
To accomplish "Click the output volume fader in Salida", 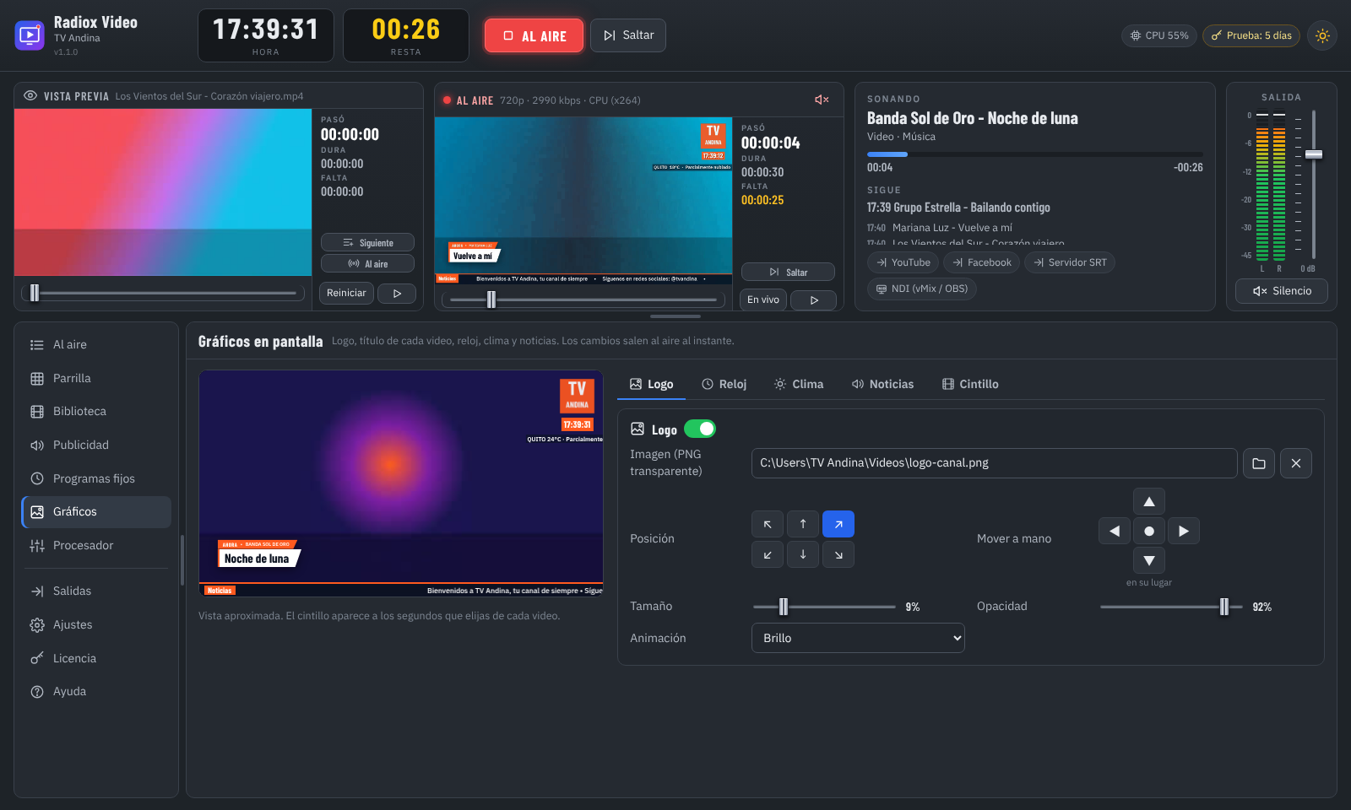I will click(x=1314, y=154).
